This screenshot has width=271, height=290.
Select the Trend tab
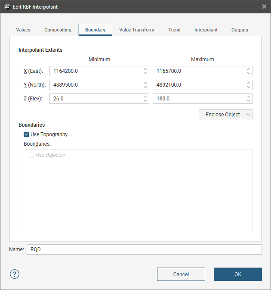[x=174, y=30]
